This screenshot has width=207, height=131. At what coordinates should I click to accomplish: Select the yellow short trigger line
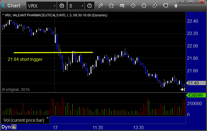[53, 53]
